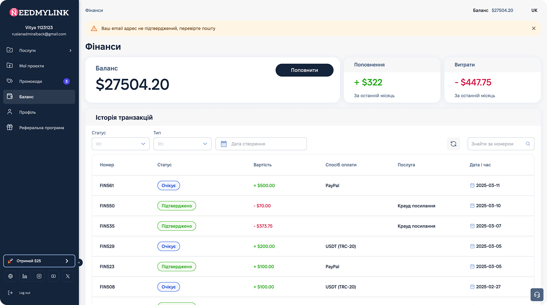Open the Статус filter dropdown

[x=120, y=144]
